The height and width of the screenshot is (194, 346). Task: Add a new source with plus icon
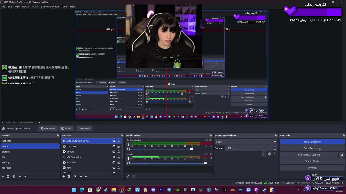[x=64, y=176]
